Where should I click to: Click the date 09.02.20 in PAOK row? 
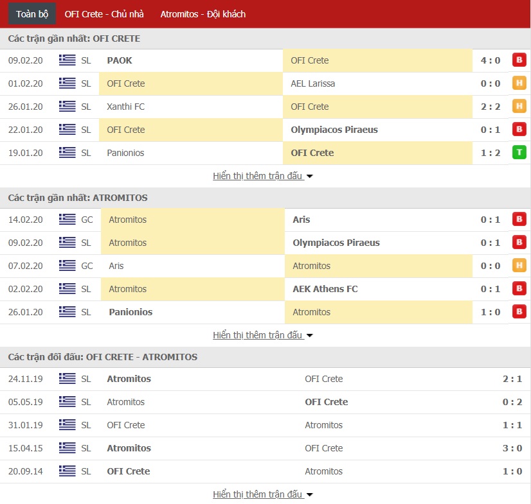tap(26, 60)
